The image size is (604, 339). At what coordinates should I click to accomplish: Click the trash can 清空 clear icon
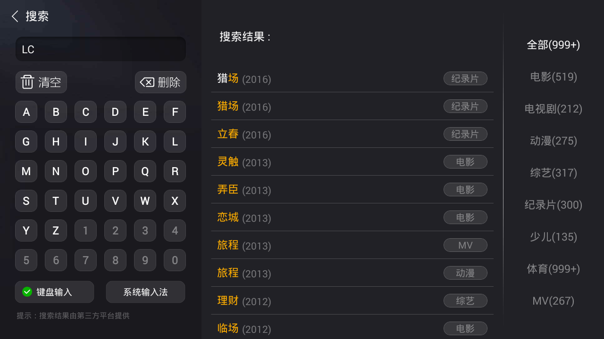28,82
